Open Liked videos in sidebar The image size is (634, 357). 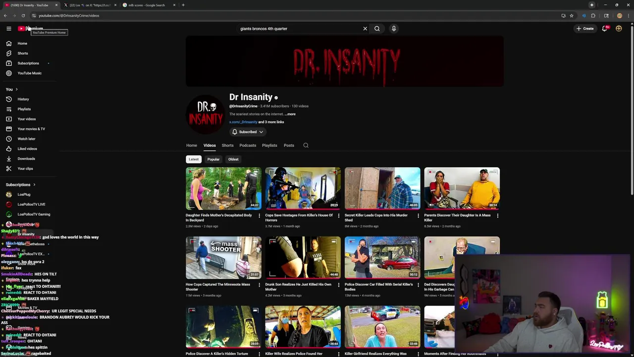pos(28,149)
